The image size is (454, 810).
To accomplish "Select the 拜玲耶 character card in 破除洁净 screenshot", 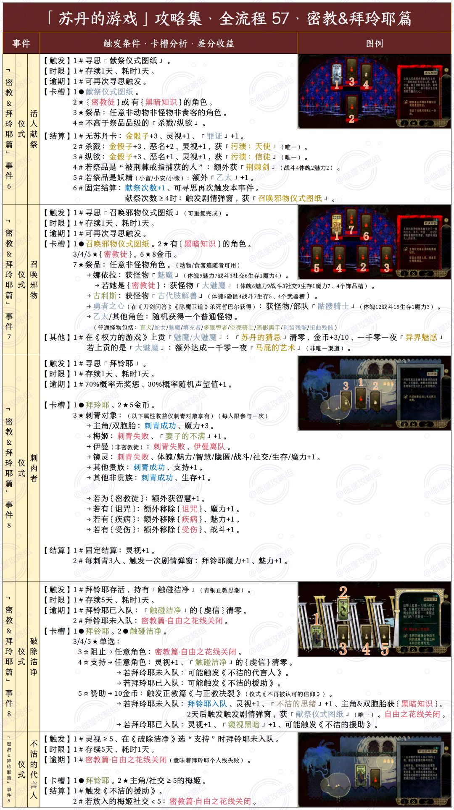I will [x=317, y=636].
